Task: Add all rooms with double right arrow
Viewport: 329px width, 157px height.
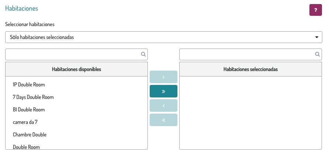Action: tap(163, 91)
